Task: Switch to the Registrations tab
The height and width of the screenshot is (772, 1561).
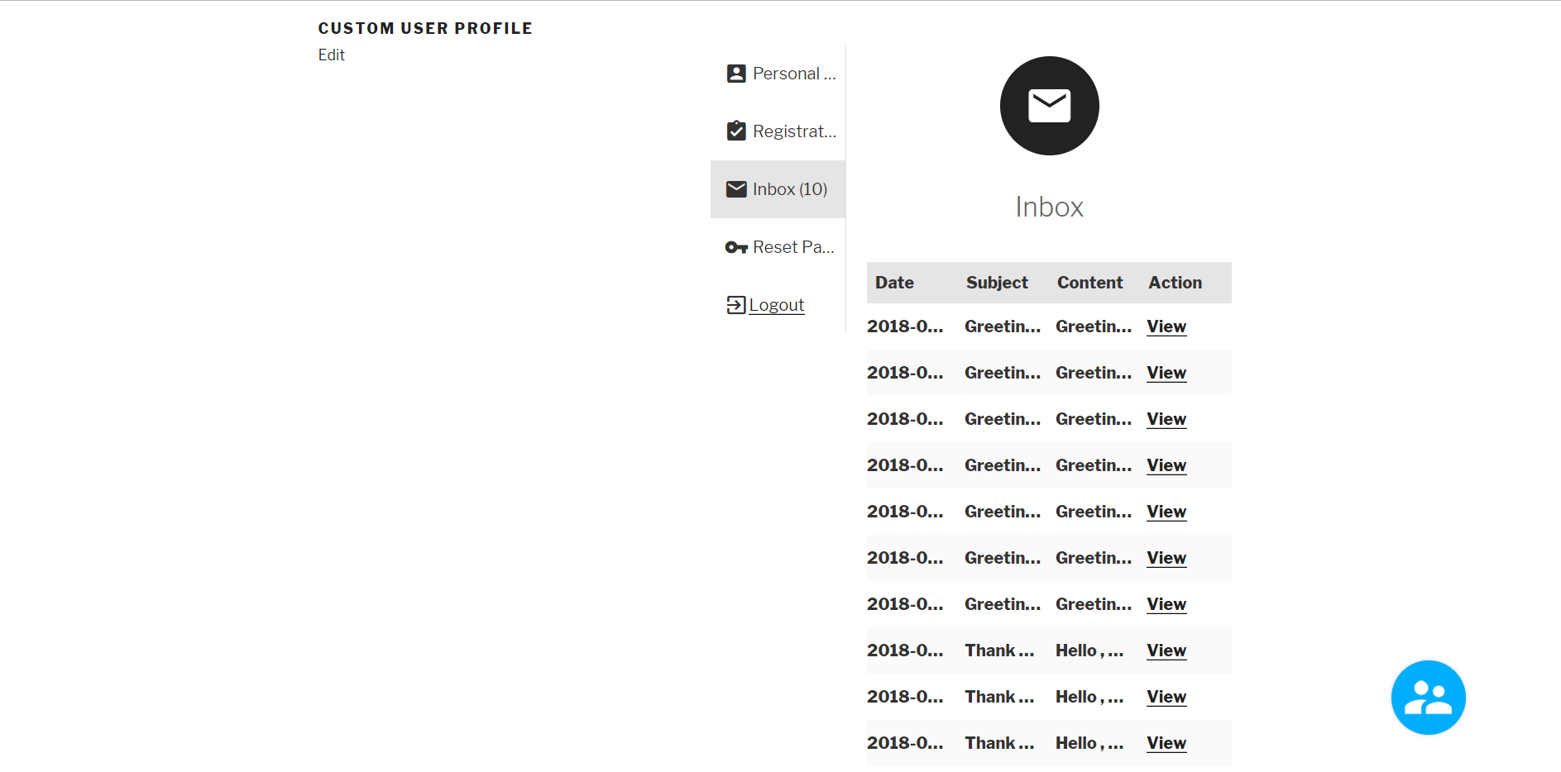Action: pos(794,131)
